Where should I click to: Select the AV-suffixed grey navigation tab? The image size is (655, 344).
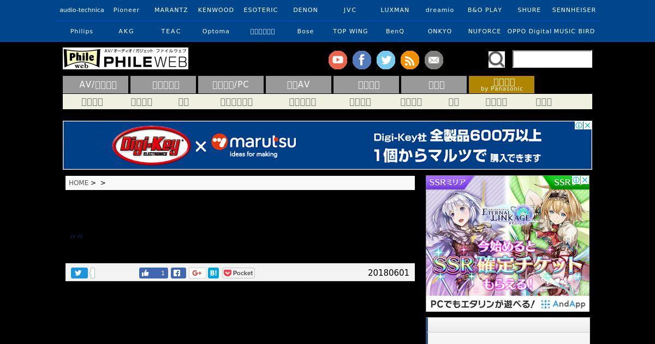(x=299, y=85)
